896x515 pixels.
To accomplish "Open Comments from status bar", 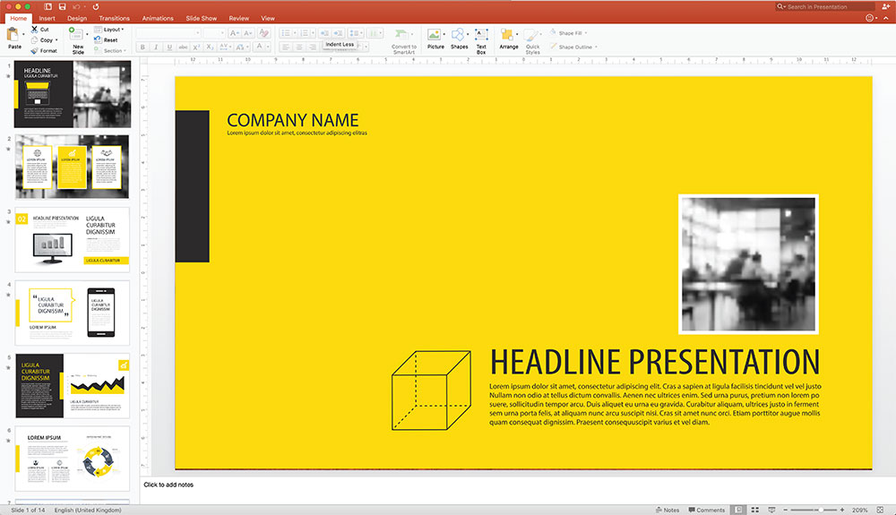I will (x=706, y=510).
